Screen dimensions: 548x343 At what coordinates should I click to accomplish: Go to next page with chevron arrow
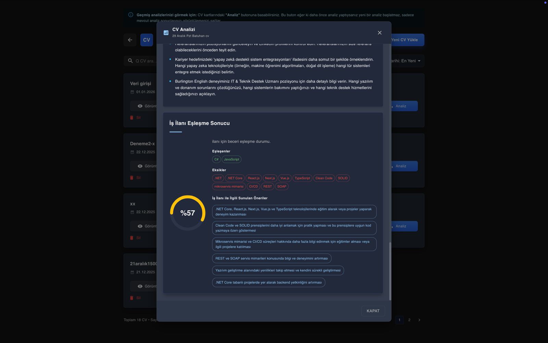(419, 320)
